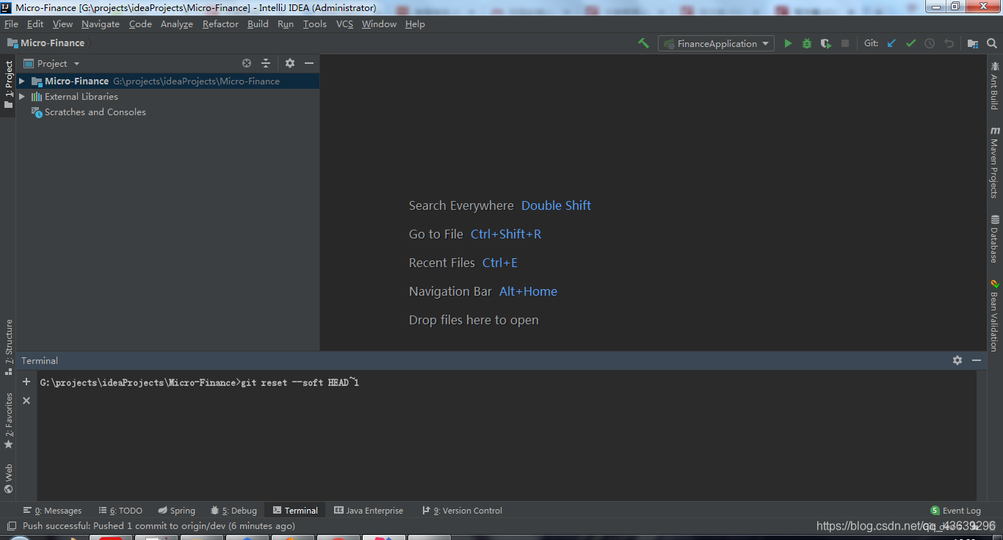Open the Structure side tab

pos(8,346)
